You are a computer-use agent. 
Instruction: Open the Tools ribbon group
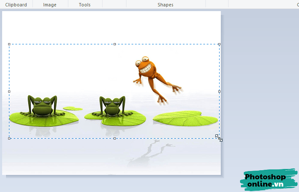[85, 5]
